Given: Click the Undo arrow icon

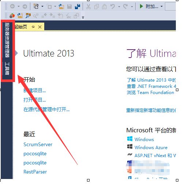Looking at the screenshot, I should point(113,6).
